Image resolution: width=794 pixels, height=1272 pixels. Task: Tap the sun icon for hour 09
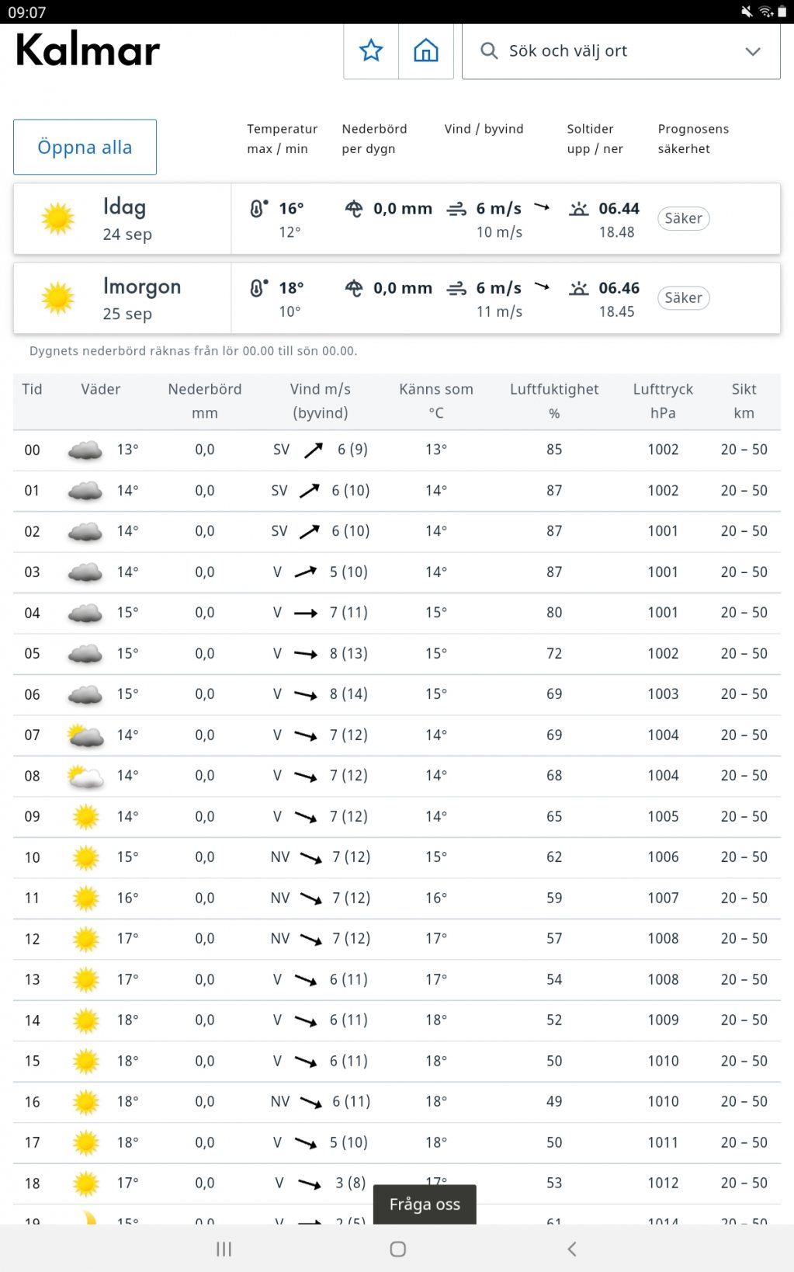pos(86,817)
